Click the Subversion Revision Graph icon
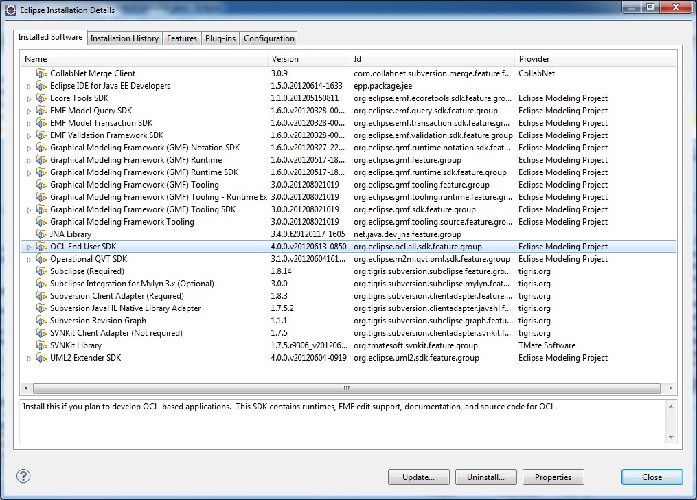 click(x=41, y=321)
